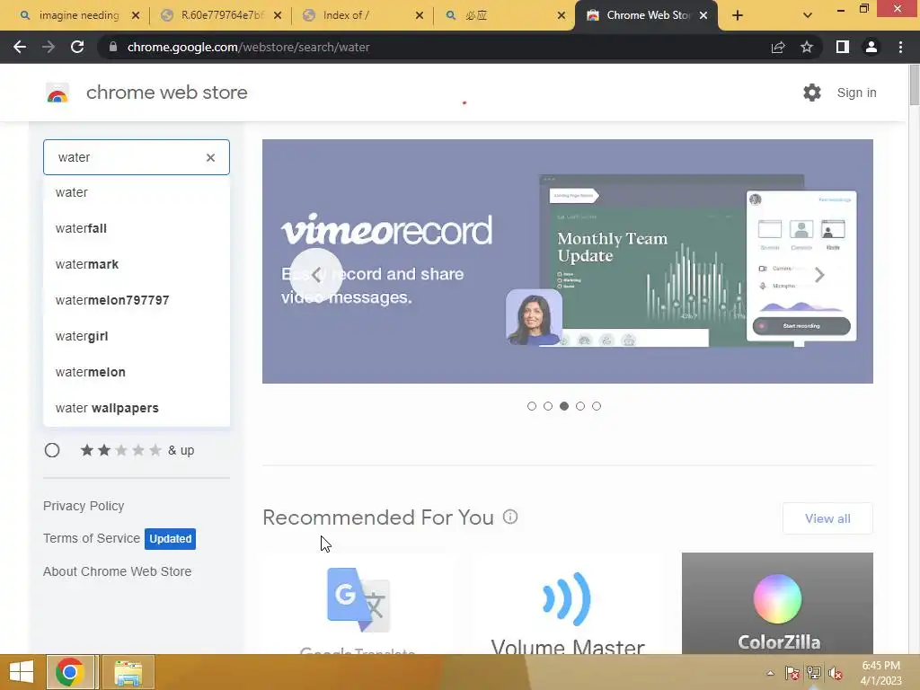
Task: Choose the 'watermelon797797' suggestion
Action: pos(137,300)
